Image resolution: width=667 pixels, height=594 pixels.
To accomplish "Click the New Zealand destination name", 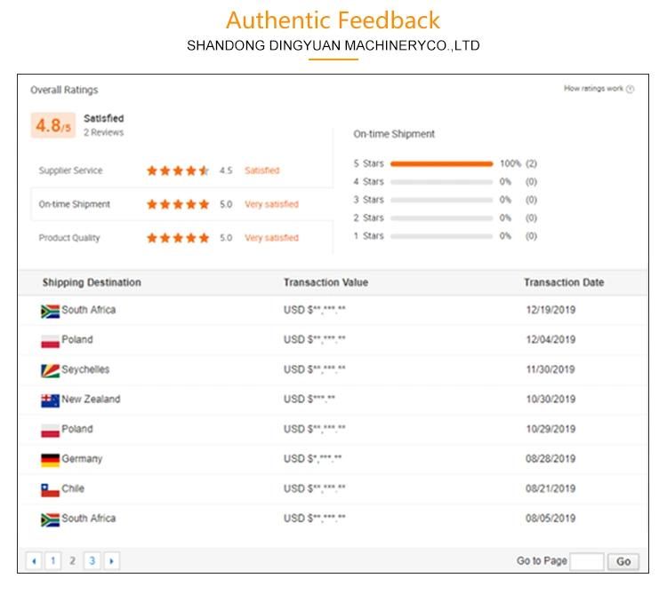I will 91,400.
